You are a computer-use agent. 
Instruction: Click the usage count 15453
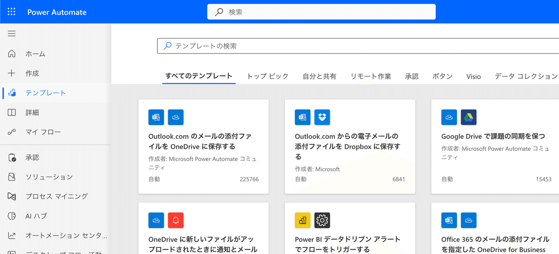tap(544, 179)
